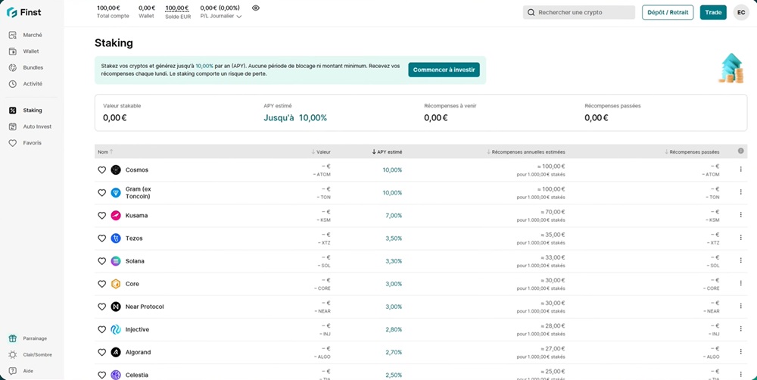
Task: Click the Solana coin icon
Action: coord(115,260)
